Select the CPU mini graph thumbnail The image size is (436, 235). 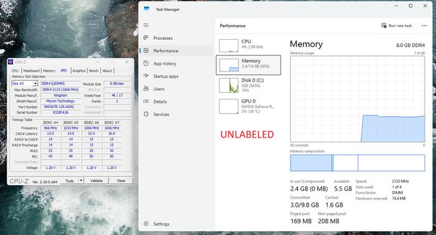click(229, 46)
